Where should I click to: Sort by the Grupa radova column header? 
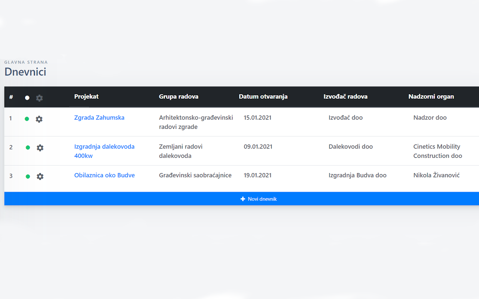(x=179, y=96)
